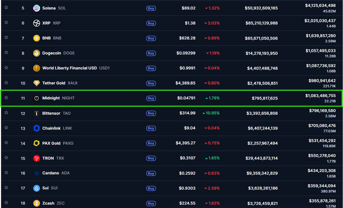Click the Chainlink logo icon
Viewport: 343px width, 208px height.
[37, 128]
